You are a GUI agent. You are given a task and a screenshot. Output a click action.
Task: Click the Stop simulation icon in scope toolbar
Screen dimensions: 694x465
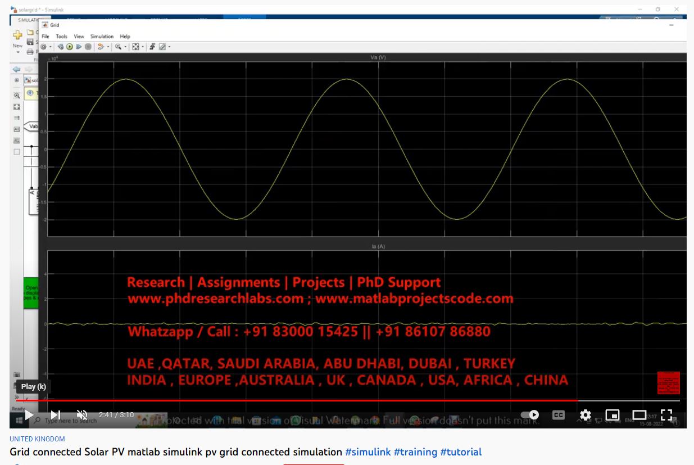[88, 47]
